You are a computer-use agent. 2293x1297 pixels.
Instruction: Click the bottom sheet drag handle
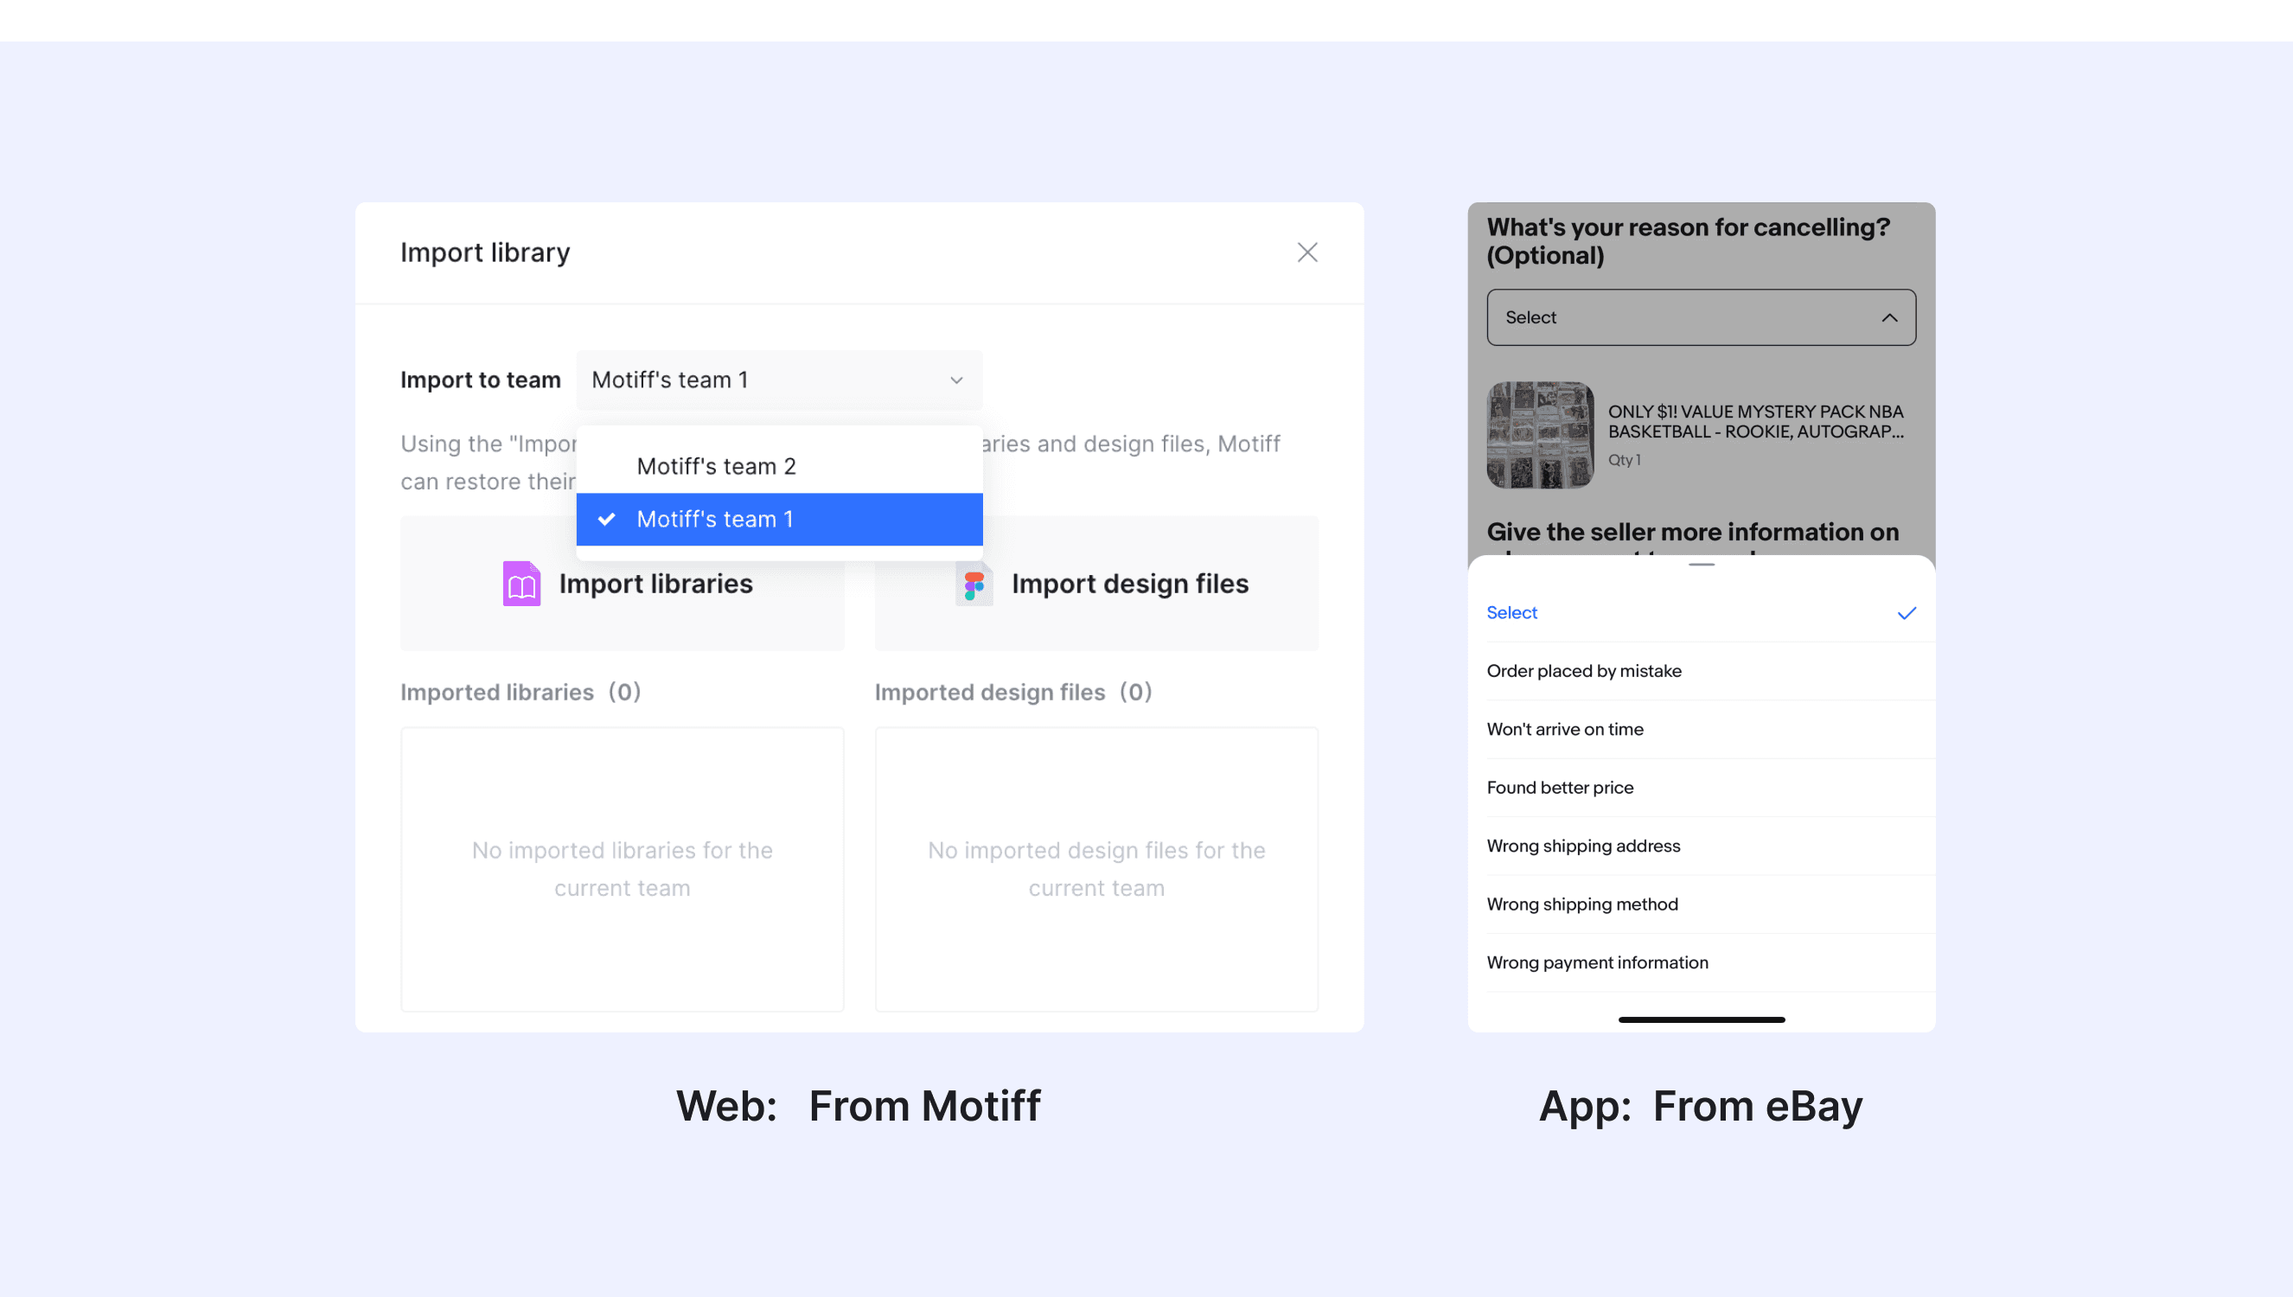1701,565
